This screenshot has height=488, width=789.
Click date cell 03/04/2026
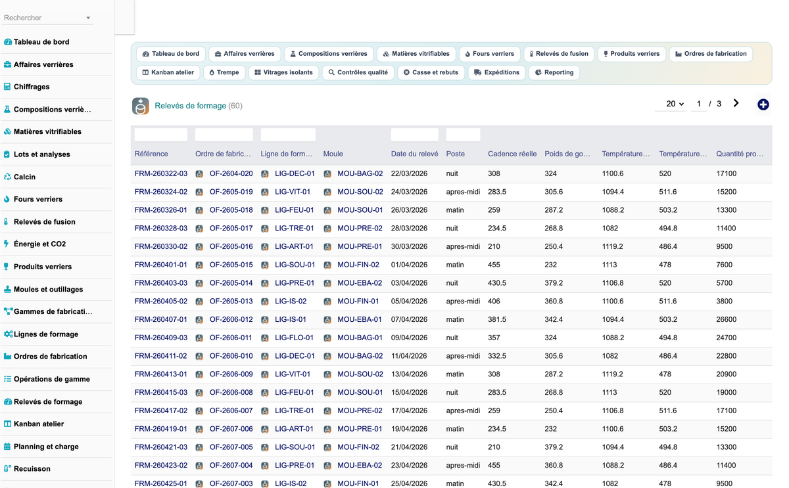pos(409,283)
